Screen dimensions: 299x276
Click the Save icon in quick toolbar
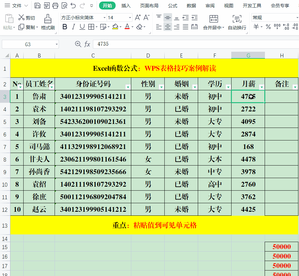37,6
